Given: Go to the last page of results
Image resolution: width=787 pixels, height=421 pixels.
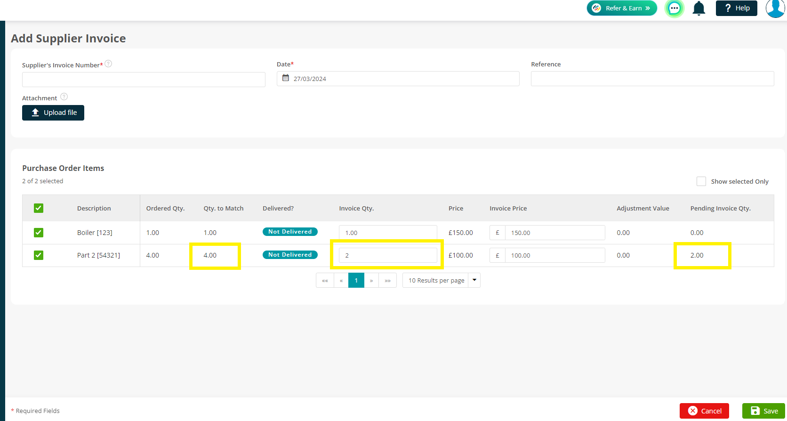Looking at the screenshot, I should tap(388, 280).
